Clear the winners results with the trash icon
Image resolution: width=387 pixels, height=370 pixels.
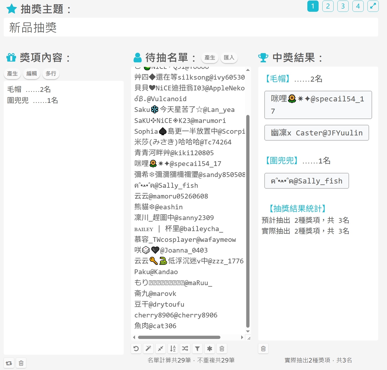[x=263, y=348]
